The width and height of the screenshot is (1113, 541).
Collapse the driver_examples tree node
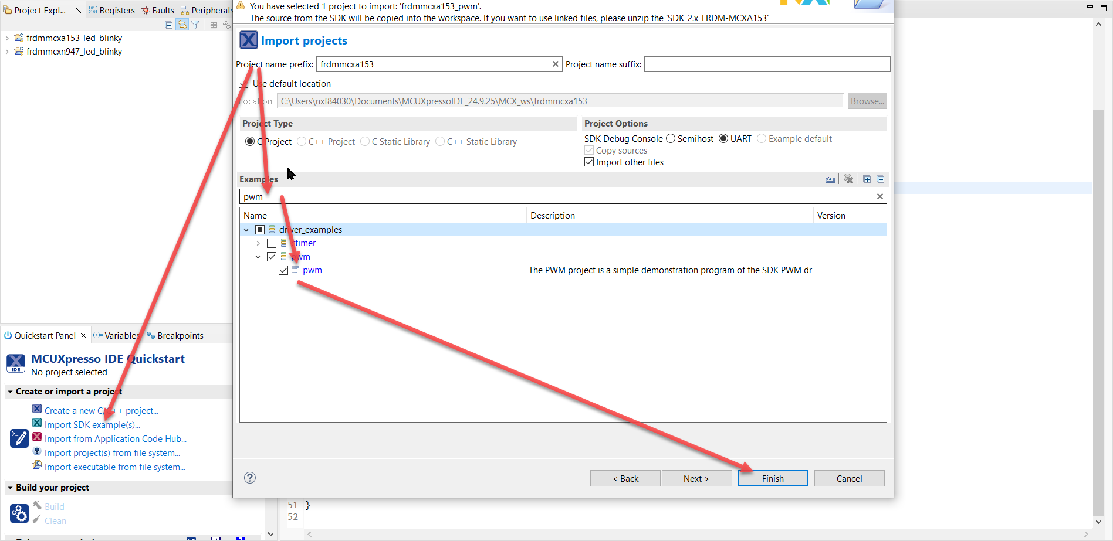[x=246, y=229]
